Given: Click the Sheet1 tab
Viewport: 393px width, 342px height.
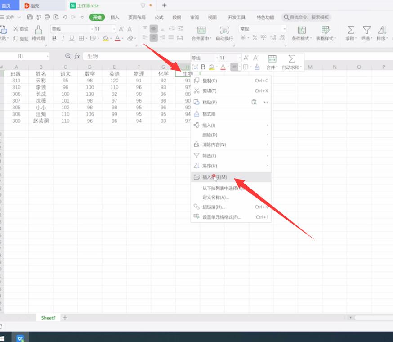Looking at the screenshot, I should click(49, 318).
